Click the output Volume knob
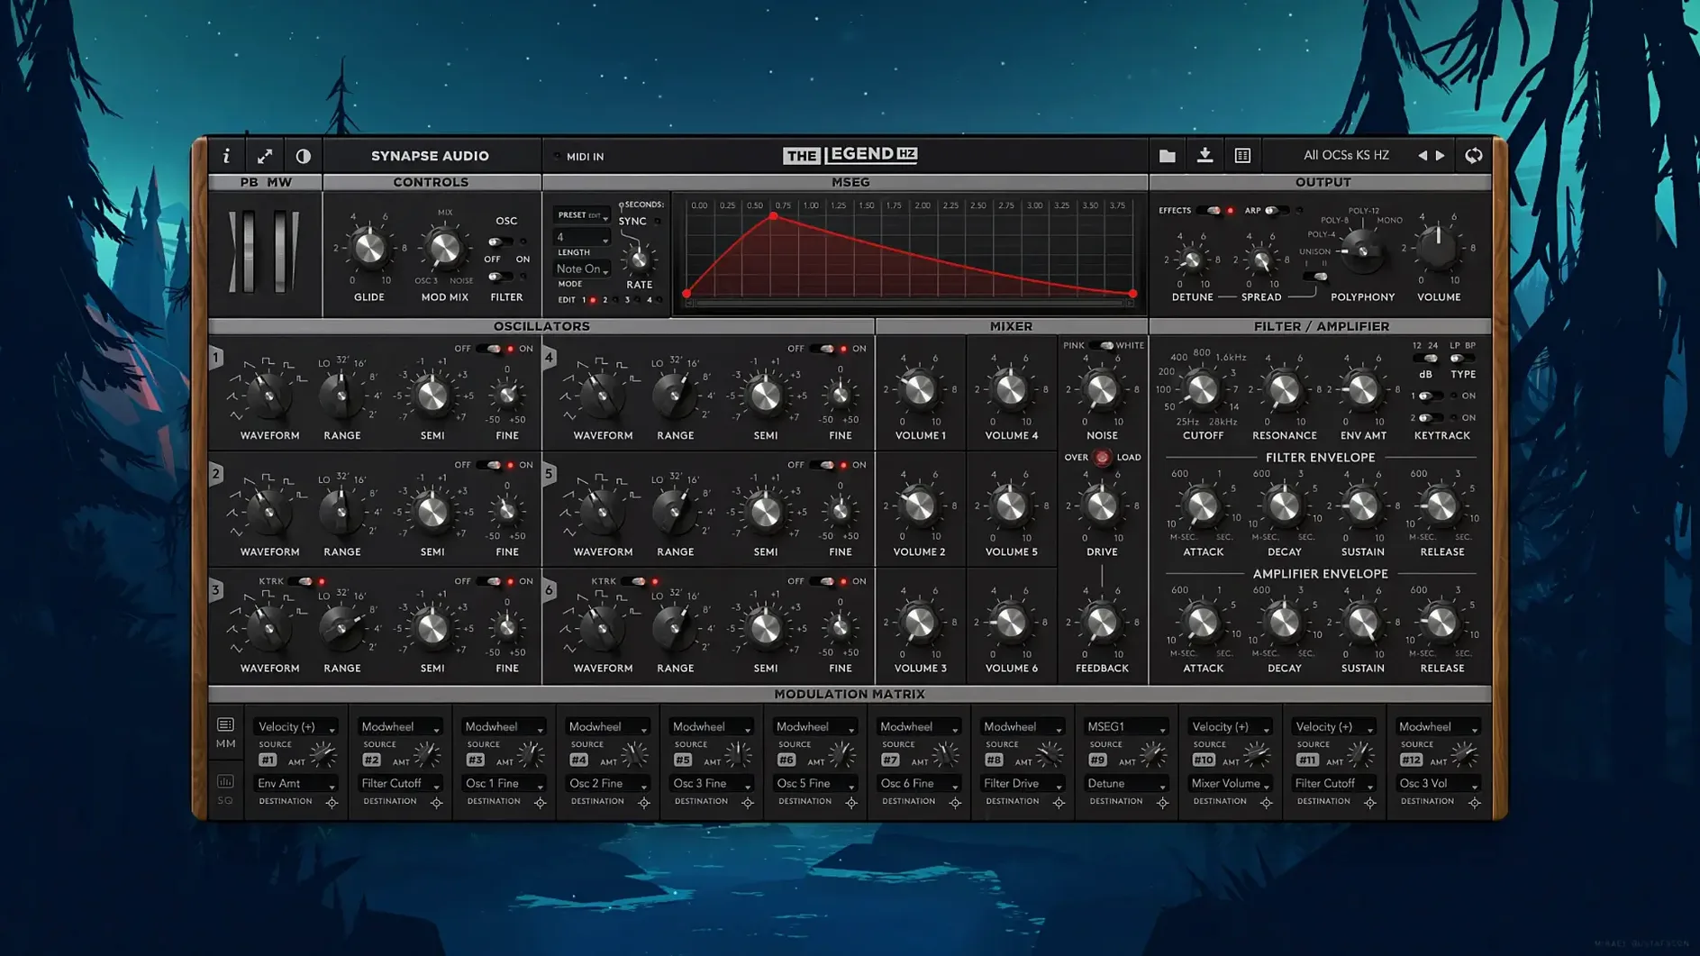Viewport: 1700px width, 956px height. pyautogui.click(x=1438, y=248)
